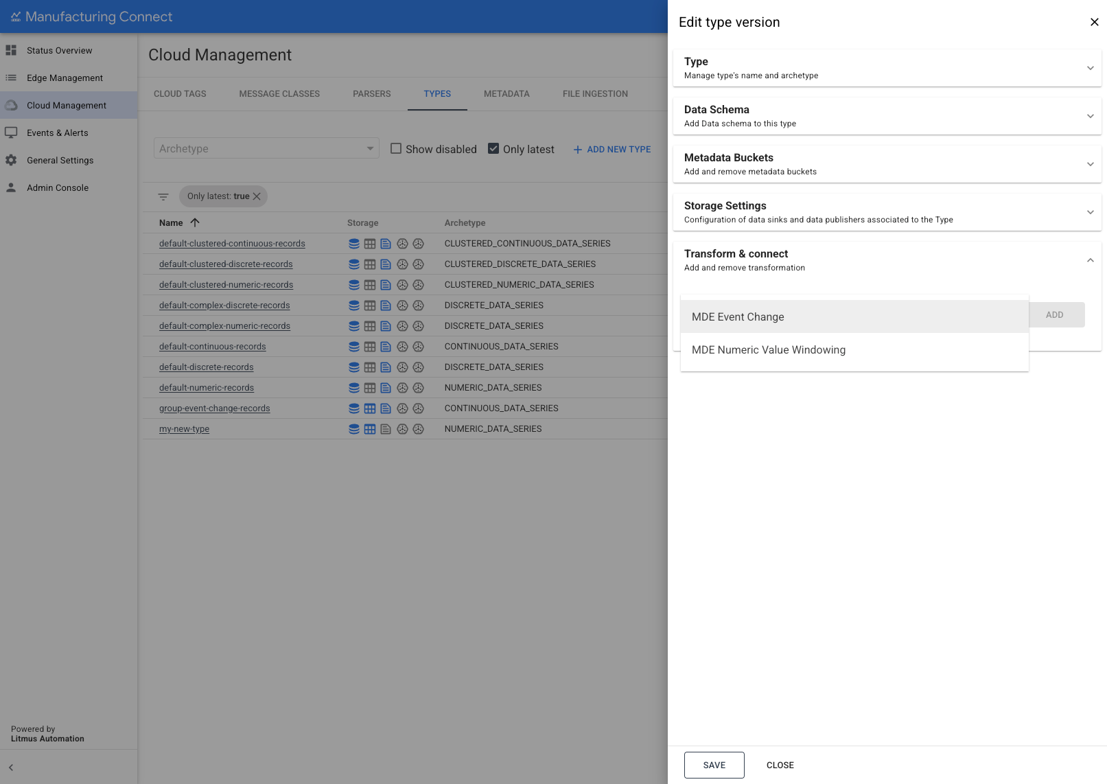1107x784 pixels.
Task: Click the Name column sort arrow
Action: pos(195,222)
